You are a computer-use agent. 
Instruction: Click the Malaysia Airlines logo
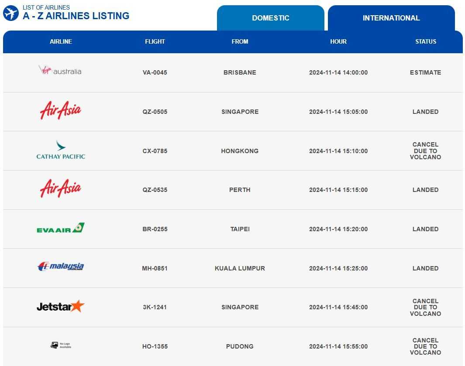(x=61, y=267)
